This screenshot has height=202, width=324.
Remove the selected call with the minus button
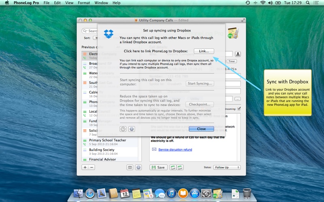(92, 167)
